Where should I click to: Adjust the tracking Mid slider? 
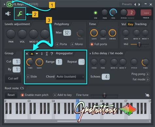point(140,44)
